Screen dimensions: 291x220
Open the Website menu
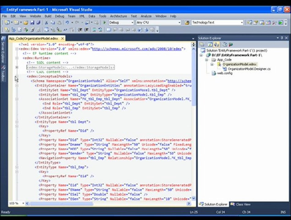point(35,16)
